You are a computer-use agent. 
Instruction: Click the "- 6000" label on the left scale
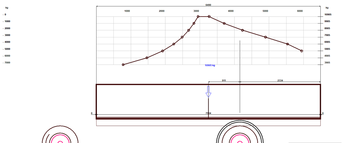7,56
